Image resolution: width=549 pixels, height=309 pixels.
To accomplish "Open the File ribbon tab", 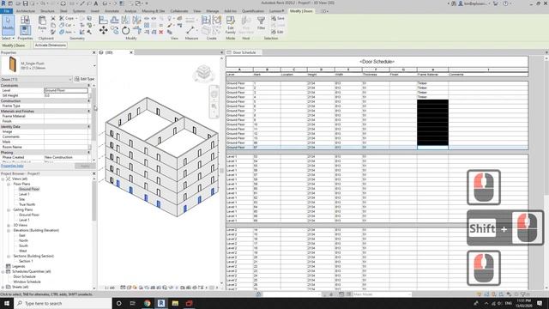I will point(6,11).
